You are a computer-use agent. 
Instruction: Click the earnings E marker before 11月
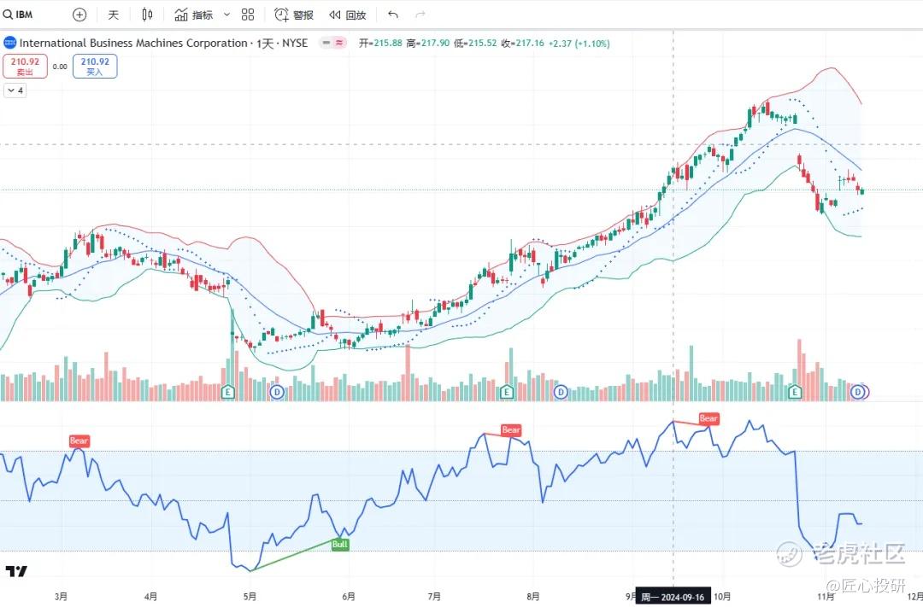pos(796,392)
